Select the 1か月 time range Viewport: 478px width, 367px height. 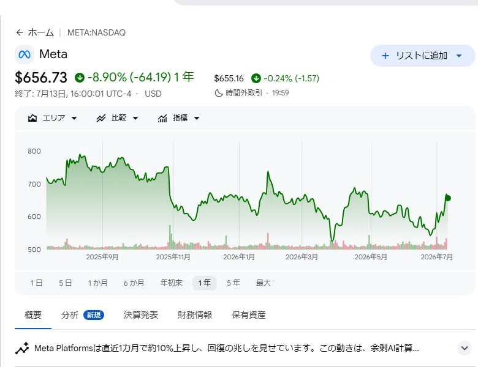98,283
